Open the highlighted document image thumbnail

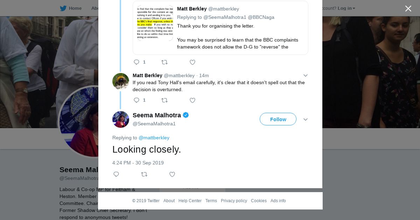tap(155, 23)
